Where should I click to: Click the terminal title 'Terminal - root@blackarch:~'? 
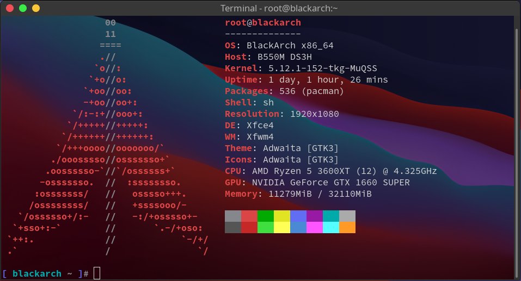click(x=279, y=8)
